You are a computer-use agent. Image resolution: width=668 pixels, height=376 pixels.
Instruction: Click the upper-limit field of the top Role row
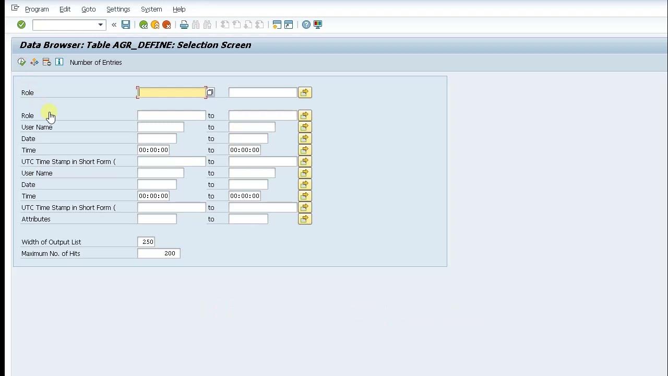click(x=263, y=92)
